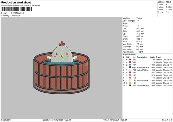Click the Brand column header
This screenshot has height=122, width=173.
[x=158, y=57]
